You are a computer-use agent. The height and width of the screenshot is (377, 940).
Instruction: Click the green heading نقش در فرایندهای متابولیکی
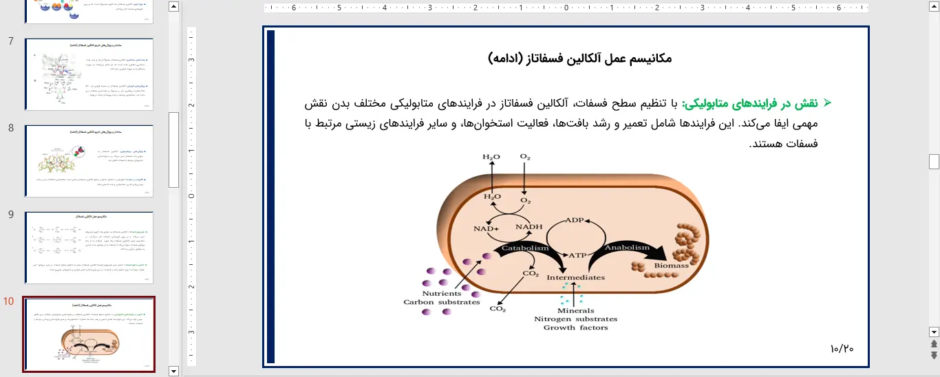point(749,103)
